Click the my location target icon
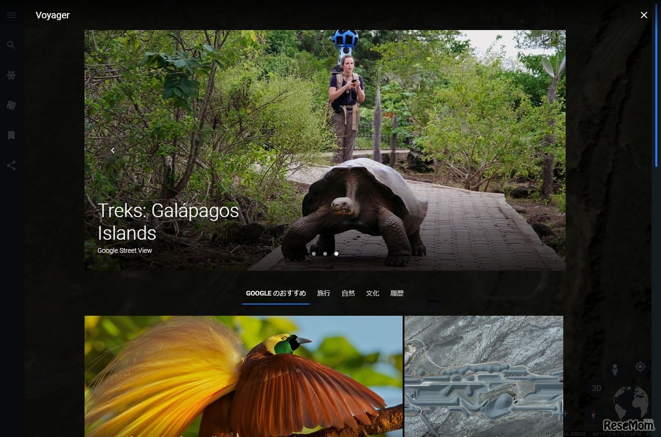Image resolution: width=661 pixels, height=437 pixels. coord(640,366)
